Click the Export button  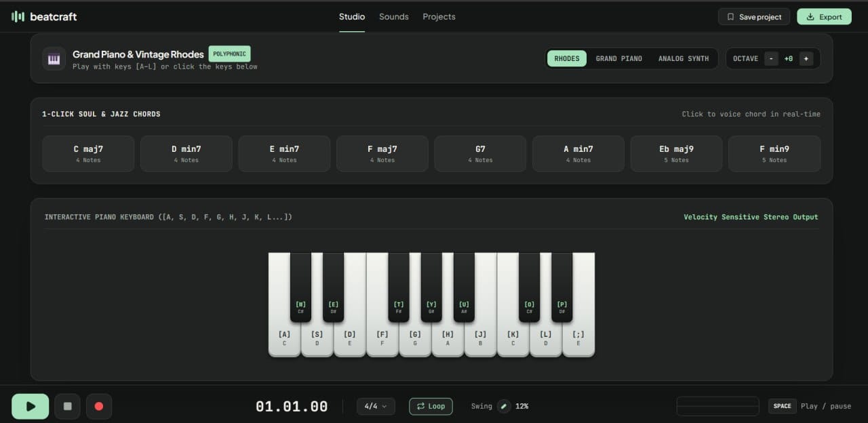coord(824,17)
